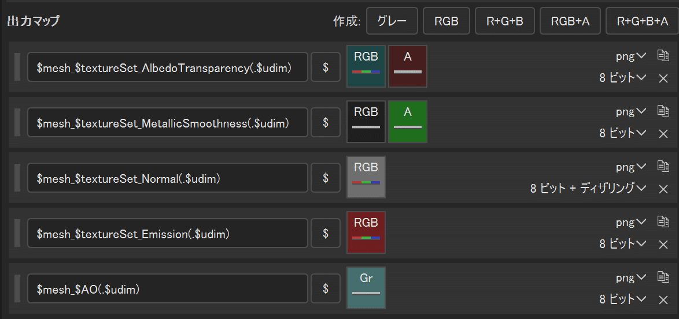Edit the AlbedoTransparency map name field
Screen dimensions: 679x319
click(168, 67)
